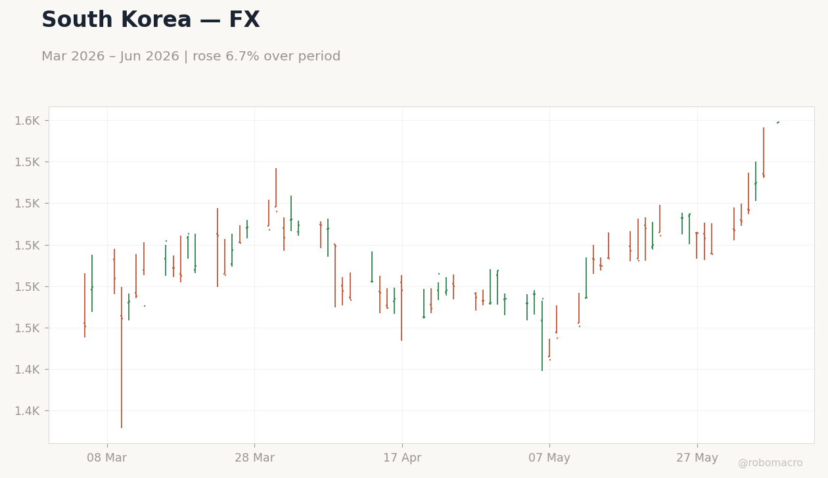The height and width of the screenshot is (478, 828).
Task: Click the red candle at the 17 Apr gridline
Action: pyautogui.click(x=402, y=308)
